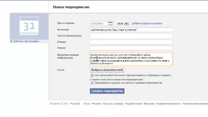Click the plus icon next to Добавить фотографию
Image resolution: width=208 pixels, height=117 pixels.
[x=11, y=41]
